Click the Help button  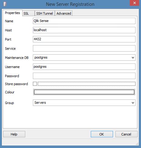click(14, 134)
